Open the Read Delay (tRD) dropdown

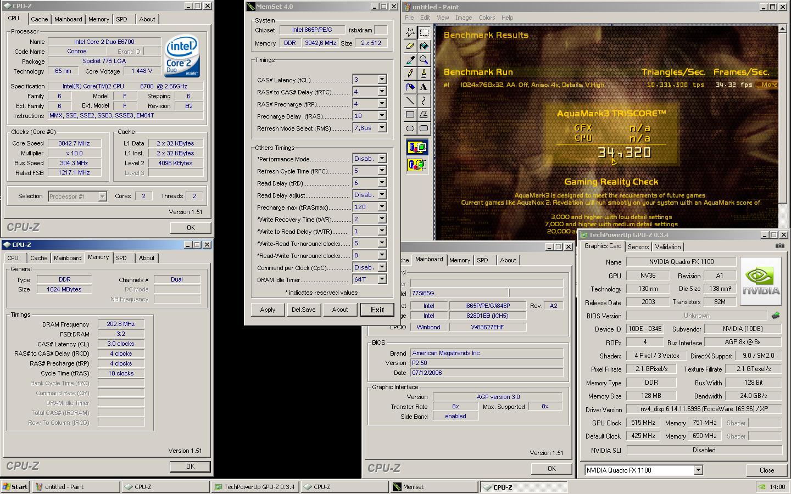[x=382, y=183]
